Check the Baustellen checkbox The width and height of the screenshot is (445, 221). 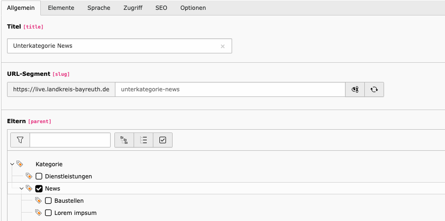(48, 200)
